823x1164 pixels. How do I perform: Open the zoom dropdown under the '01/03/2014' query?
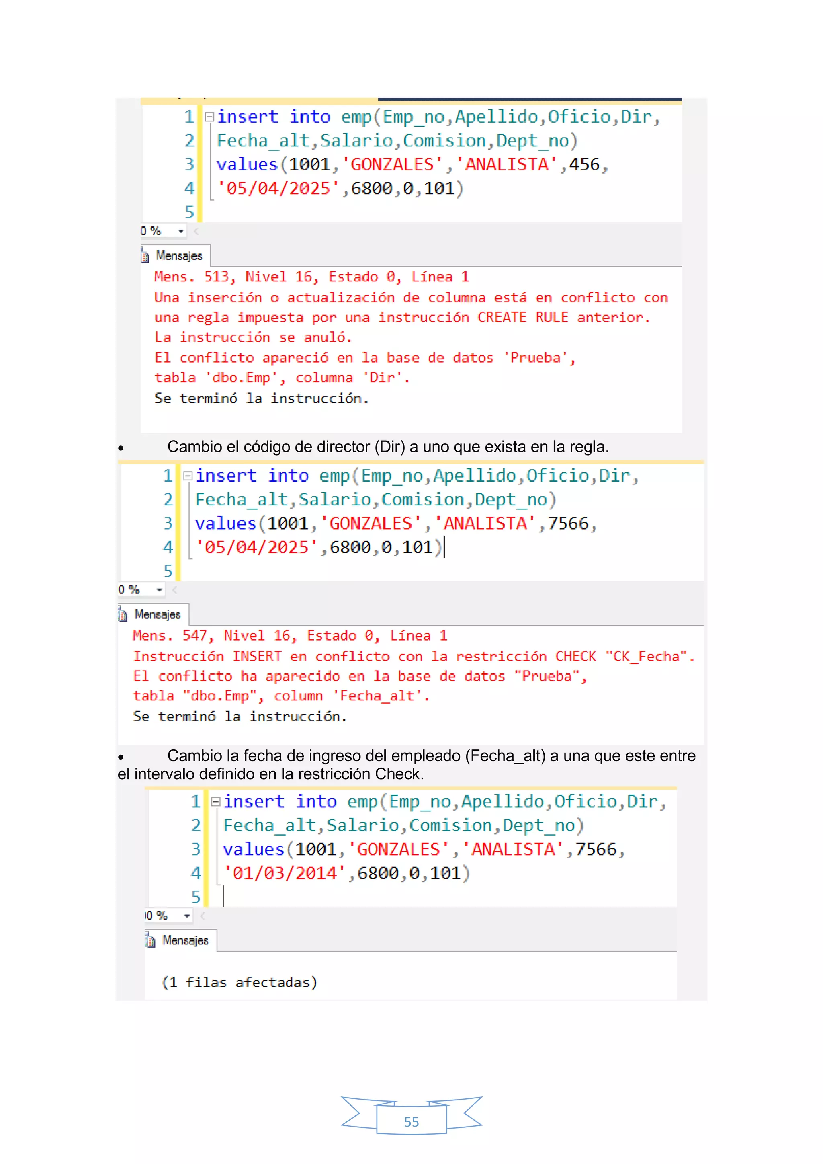tap(188, 916)
